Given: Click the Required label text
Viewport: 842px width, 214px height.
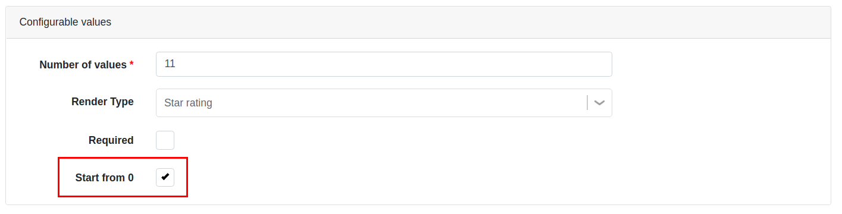Looking at the screenshot, I should click(111, 140).
